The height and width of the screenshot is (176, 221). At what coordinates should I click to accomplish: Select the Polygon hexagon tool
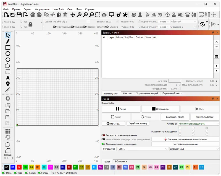[x=8, y=60]
